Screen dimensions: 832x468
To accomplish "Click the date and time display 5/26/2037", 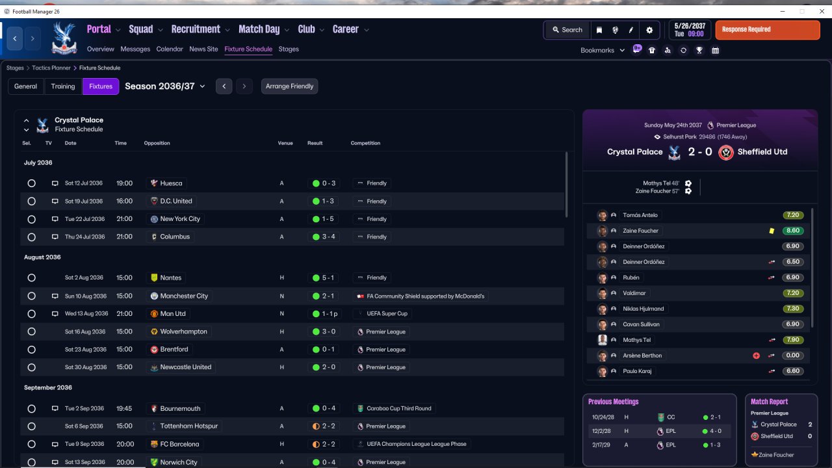I will (x=690, y=30).
